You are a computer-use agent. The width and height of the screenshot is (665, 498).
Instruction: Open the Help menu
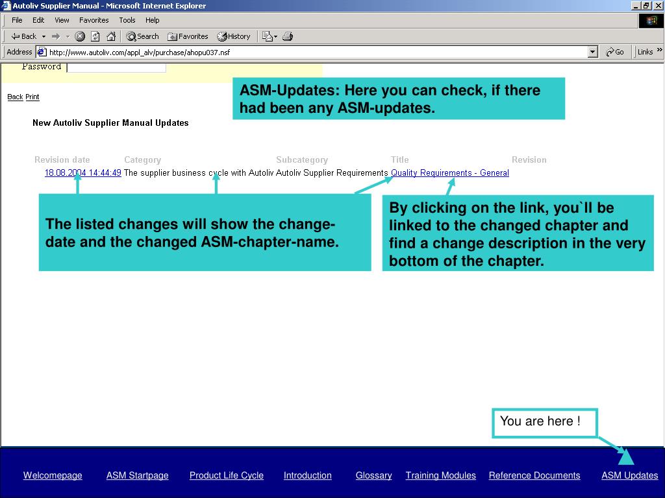coord(152,20)
